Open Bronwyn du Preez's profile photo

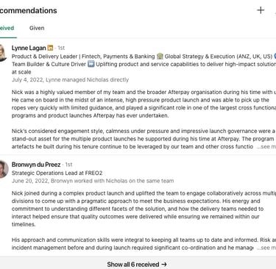click(4, 169)
